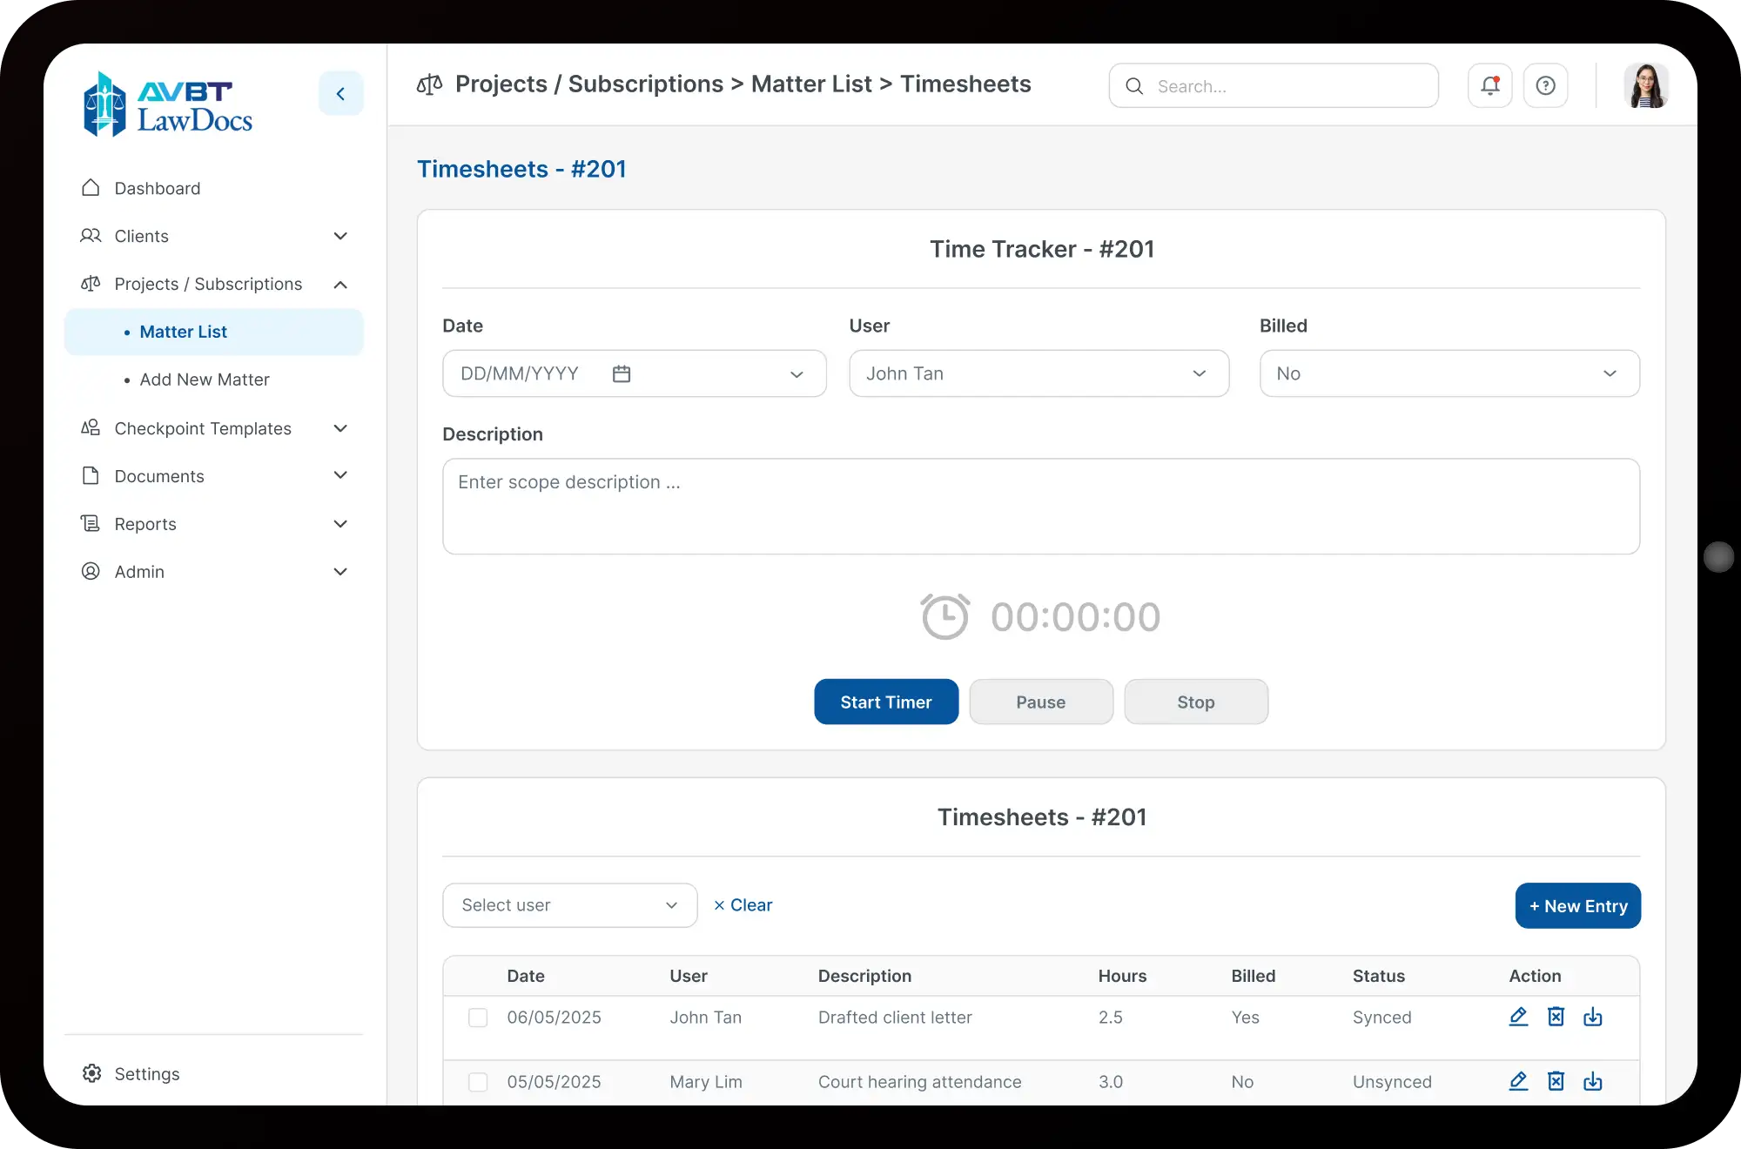Click the Pause button

click(1041, 702)
